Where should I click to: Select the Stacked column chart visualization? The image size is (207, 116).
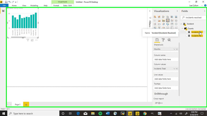point(159,17)
